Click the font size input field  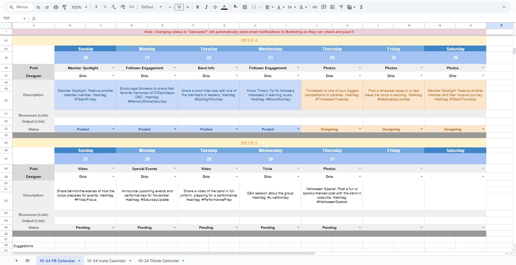[179, 7]
